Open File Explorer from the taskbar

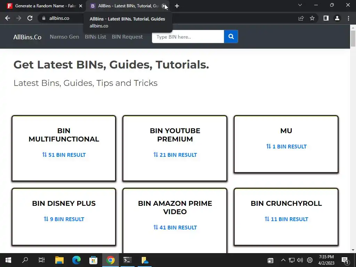[x=59, y=260]
